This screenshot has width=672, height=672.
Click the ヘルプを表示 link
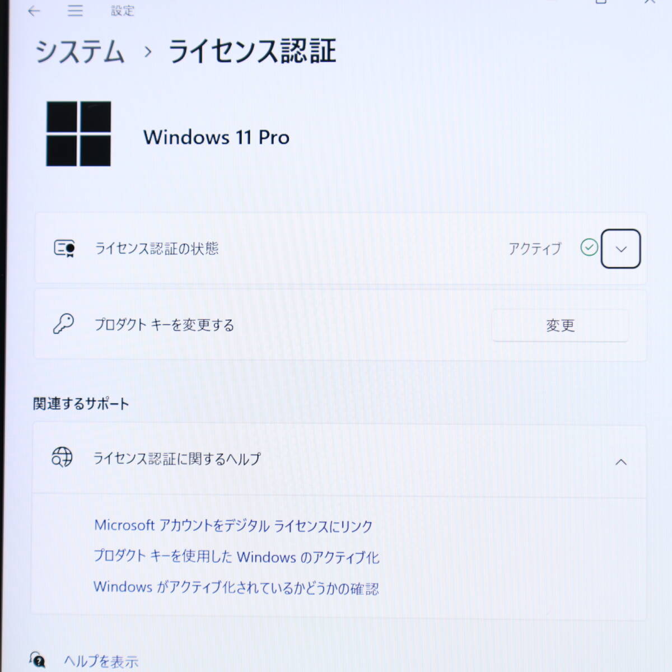(101, 661)
